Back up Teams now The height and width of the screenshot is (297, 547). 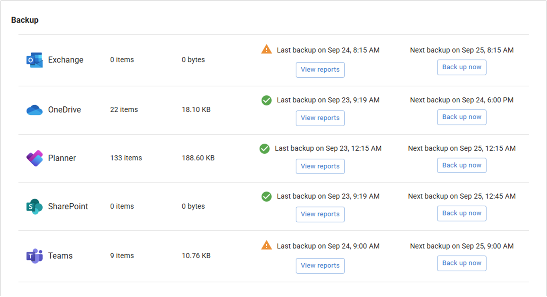pos(462,263)
